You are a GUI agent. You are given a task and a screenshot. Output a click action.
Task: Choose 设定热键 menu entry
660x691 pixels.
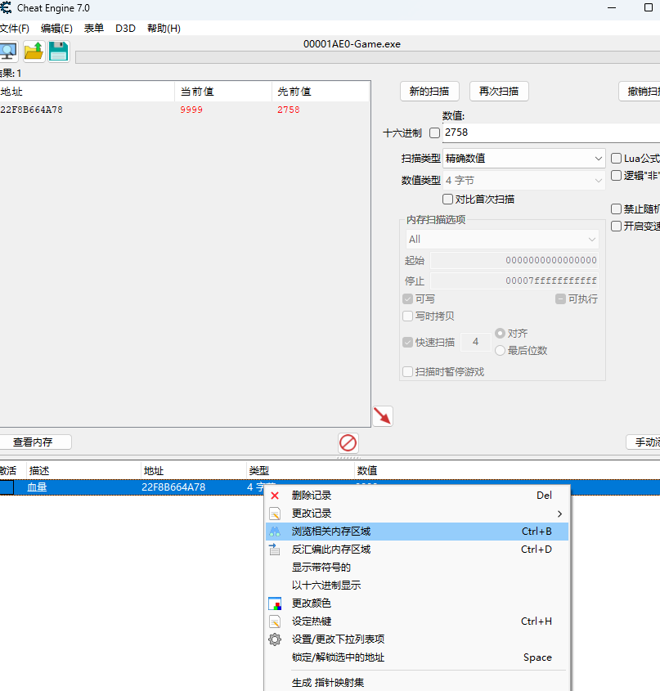coord(417,621)
